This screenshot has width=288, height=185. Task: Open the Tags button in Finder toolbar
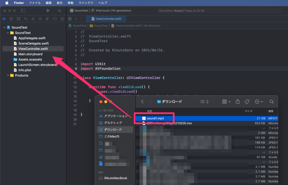tap(247, 101)
